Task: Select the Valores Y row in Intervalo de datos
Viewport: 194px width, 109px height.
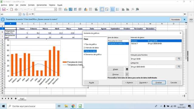Action: pos(156,44)
